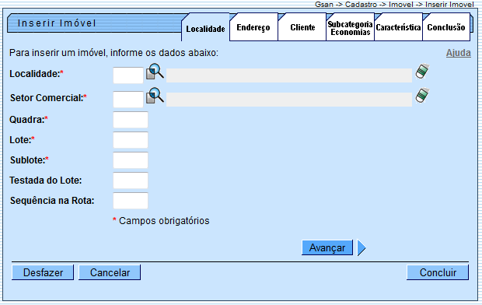Open the Cliente tab
The height and width of the screenshot is (305, 482).
click(x=302, y=27)
